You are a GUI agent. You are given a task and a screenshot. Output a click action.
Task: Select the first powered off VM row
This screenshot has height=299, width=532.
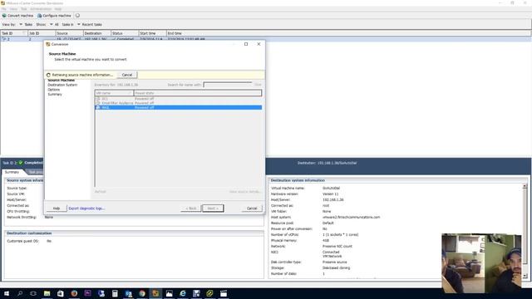(179, 99)
